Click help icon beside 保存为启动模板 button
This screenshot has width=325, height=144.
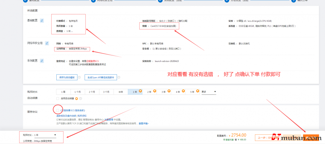click(x=79, y=77)
